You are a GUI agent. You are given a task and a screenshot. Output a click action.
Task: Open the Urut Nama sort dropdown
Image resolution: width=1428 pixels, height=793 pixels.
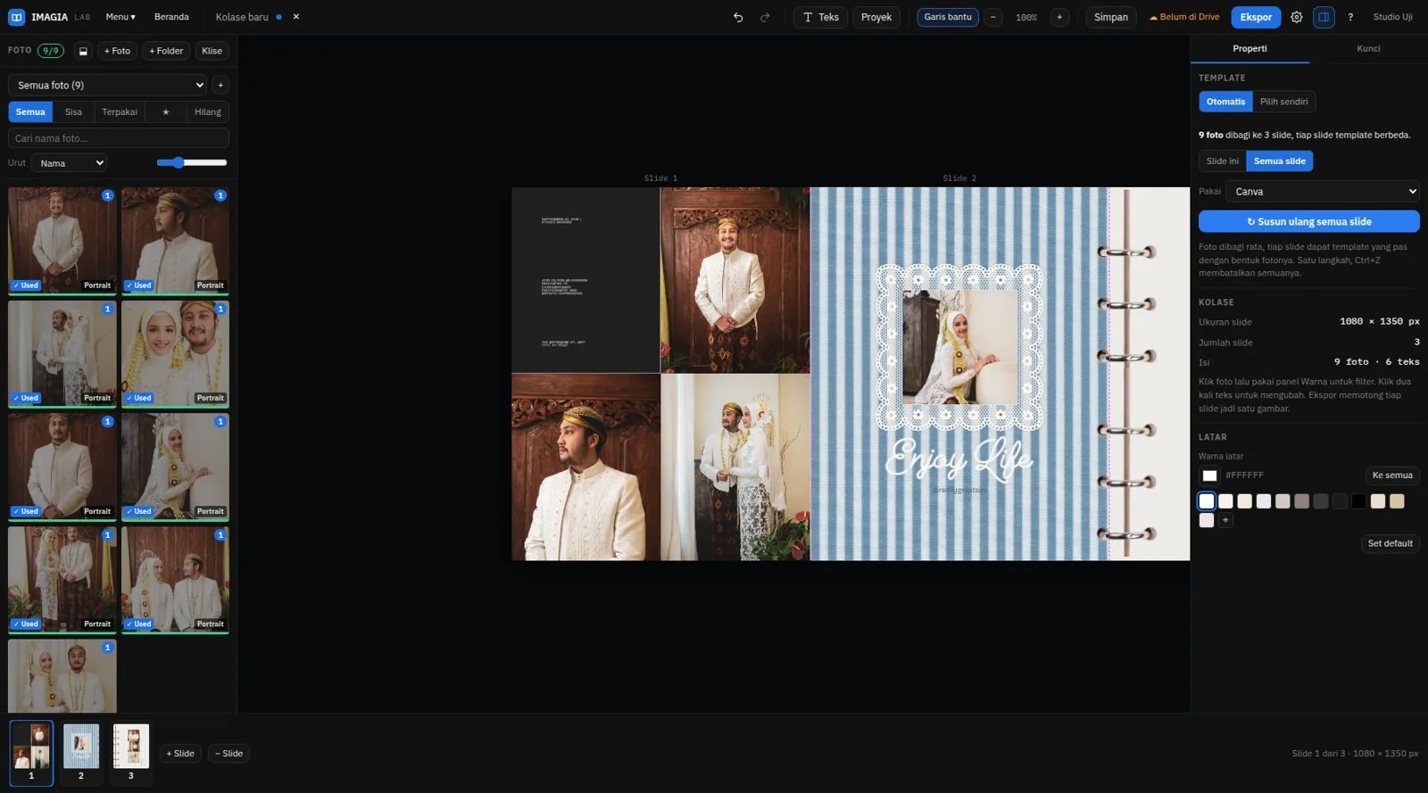tap(69, 163)
